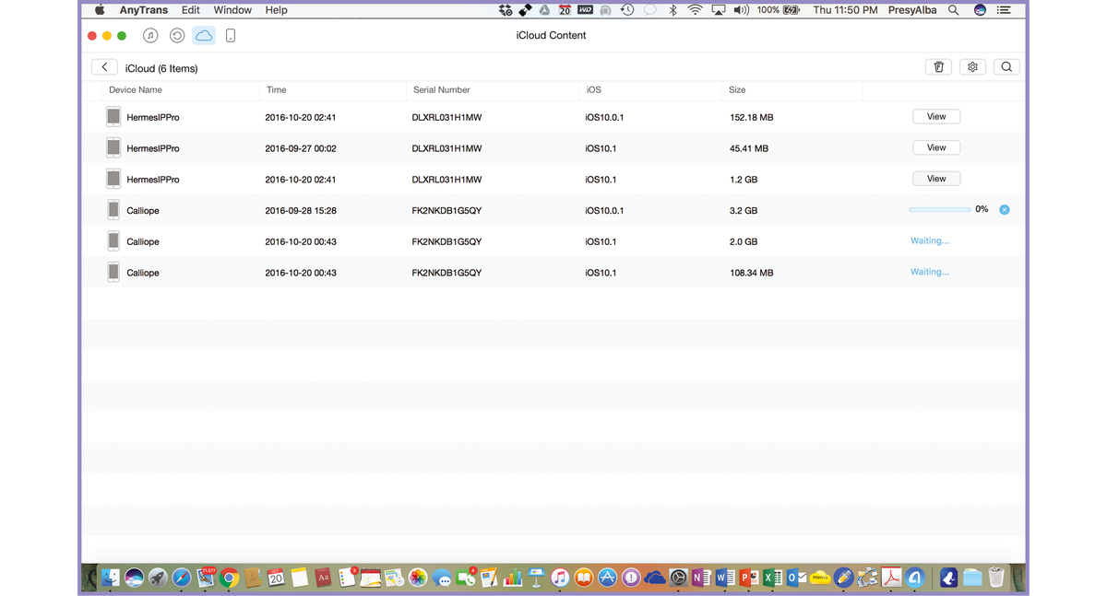1107x596 pixels.
Task: Open iTunes from the Dock
Action: (x=560, y=578)
